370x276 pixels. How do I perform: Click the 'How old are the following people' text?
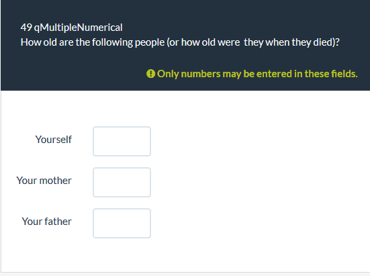pos(93,42)
